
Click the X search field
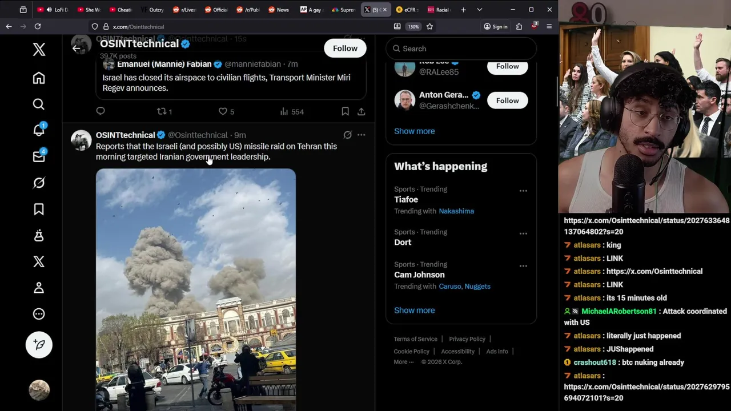pyautogui.click(x=461, y=49)
